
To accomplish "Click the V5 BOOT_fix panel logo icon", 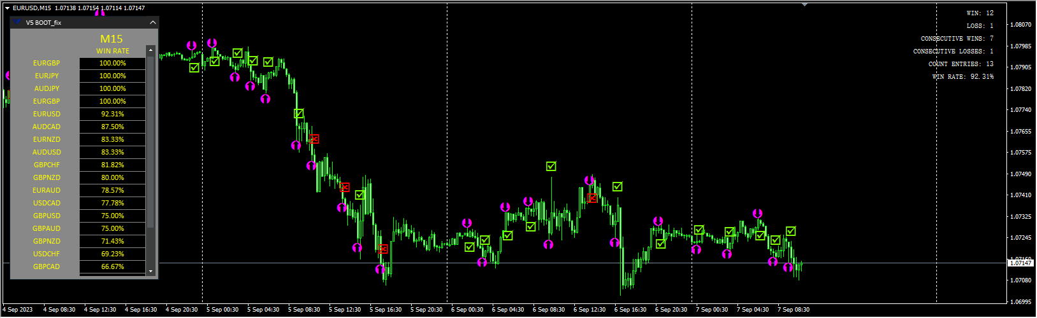I will pyautogui.click(x=17, y=22).
